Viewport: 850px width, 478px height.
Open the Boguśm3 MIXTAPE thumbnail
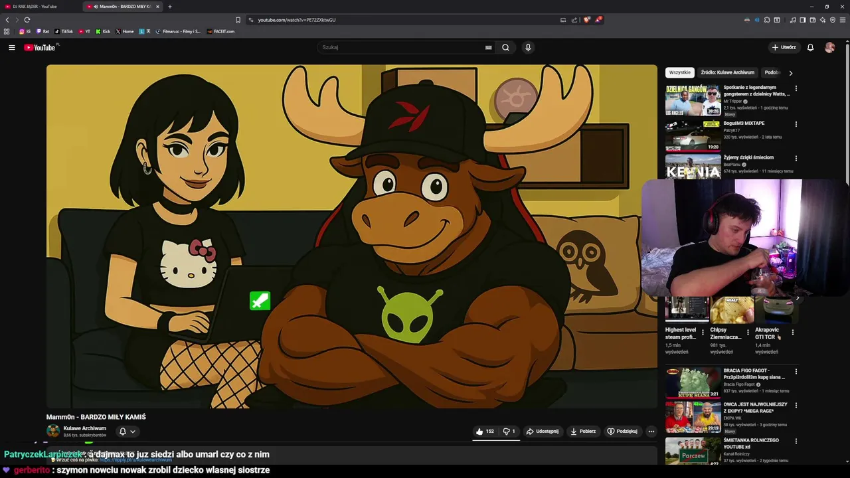(693, 135)
